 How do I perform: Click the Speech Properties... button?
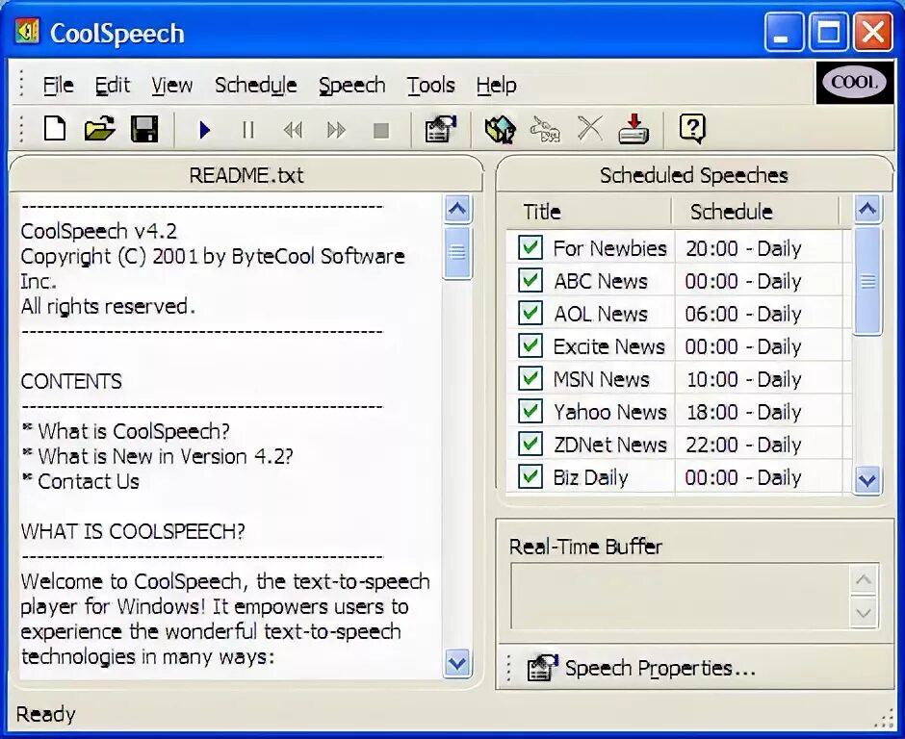[x=640, y=668]
